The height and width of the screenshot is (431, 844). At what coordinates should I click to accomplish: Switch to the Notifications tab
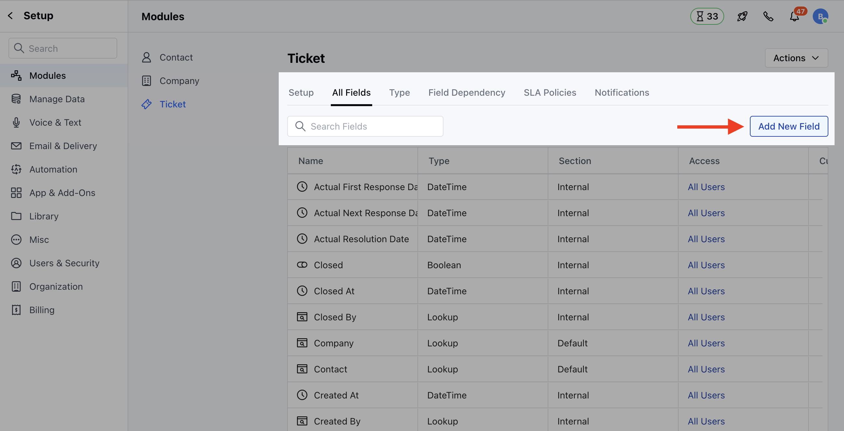(622, 92)
